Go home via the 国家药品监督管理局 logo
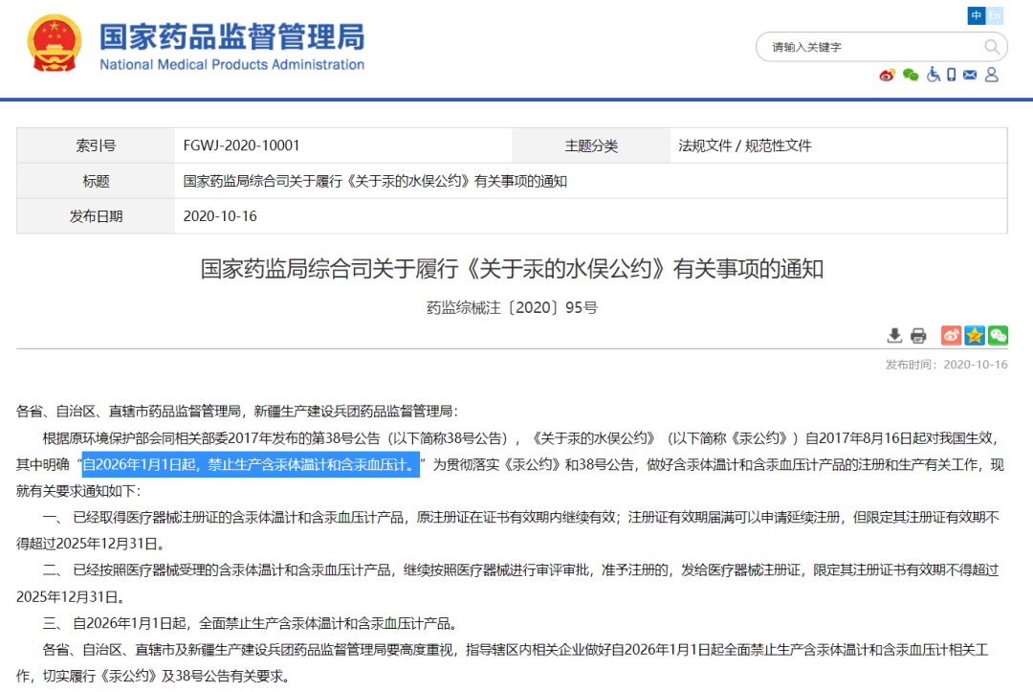This screenshot has width=1033, height=692. point(231,46)
